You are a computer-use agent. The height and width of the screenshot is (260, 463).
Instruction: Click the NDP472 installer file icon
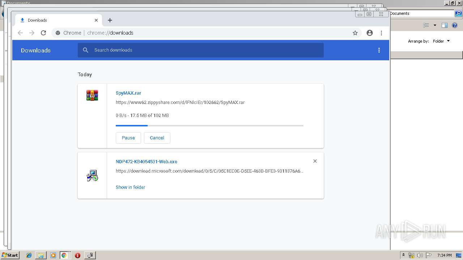click(92, 175)
